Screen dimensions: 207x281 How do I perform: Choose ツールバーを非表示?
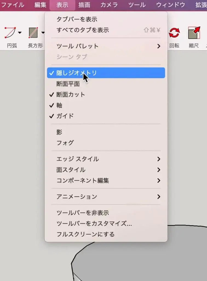[106, 213]
